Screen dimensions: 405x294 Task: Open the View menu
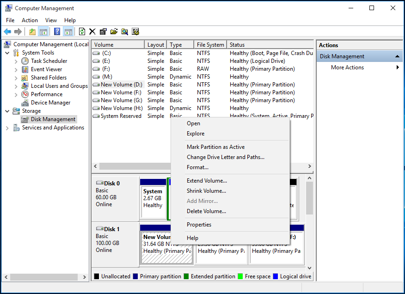(51, 20)
